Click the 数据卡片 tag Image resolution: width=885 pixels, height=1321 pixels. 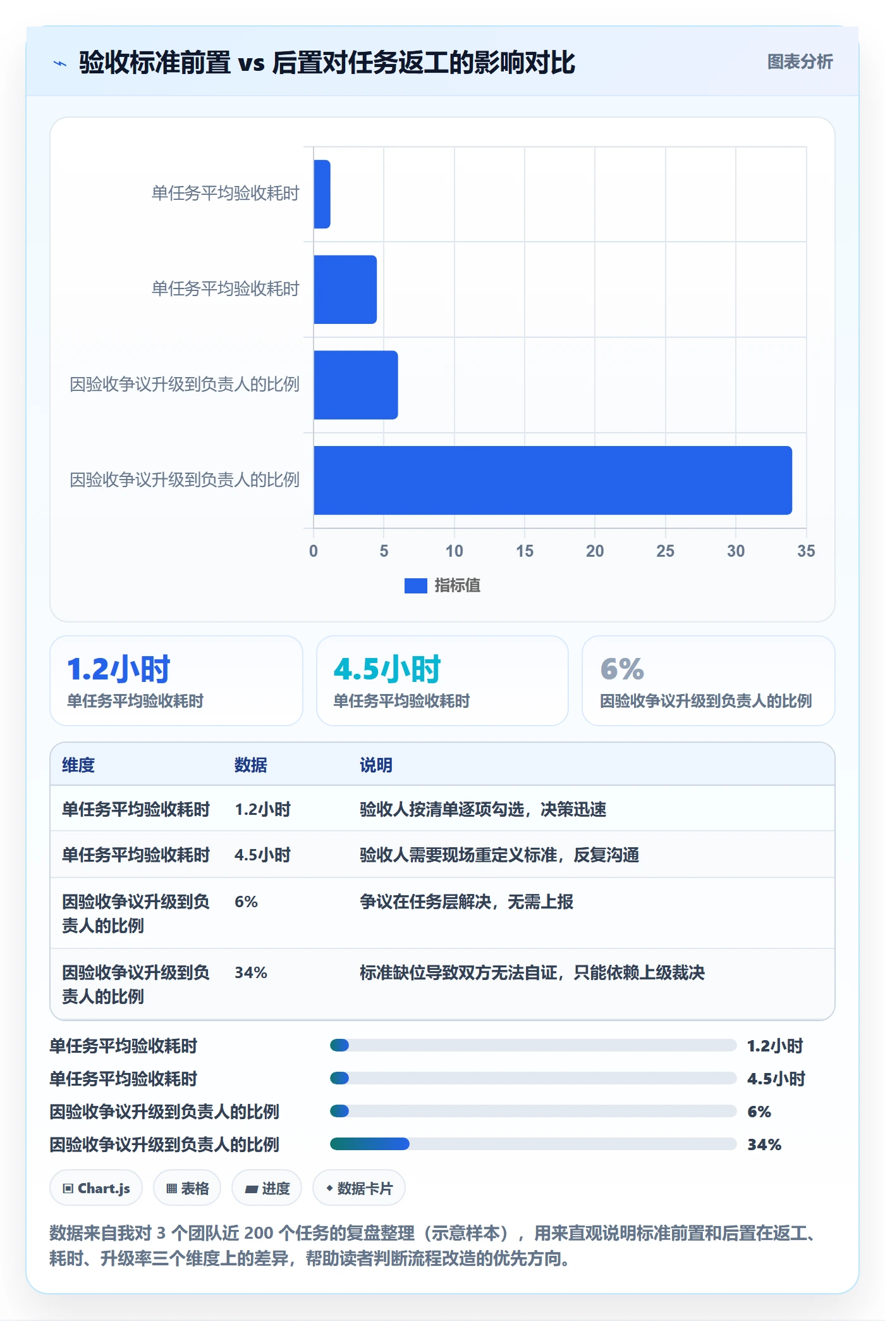[359, 1188]
